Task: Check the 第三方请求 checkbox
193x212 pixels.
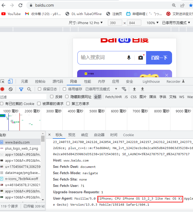Action: pos(68,104)
